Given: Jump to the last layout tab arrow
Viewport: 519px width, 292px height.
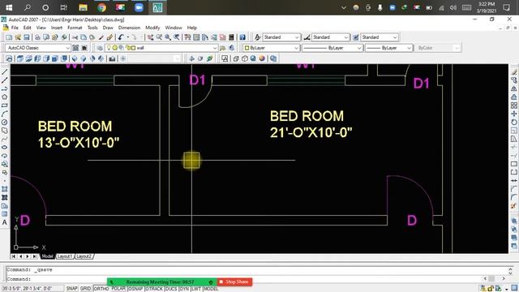Looking at the screenshot, I should [x=35, y=256].
